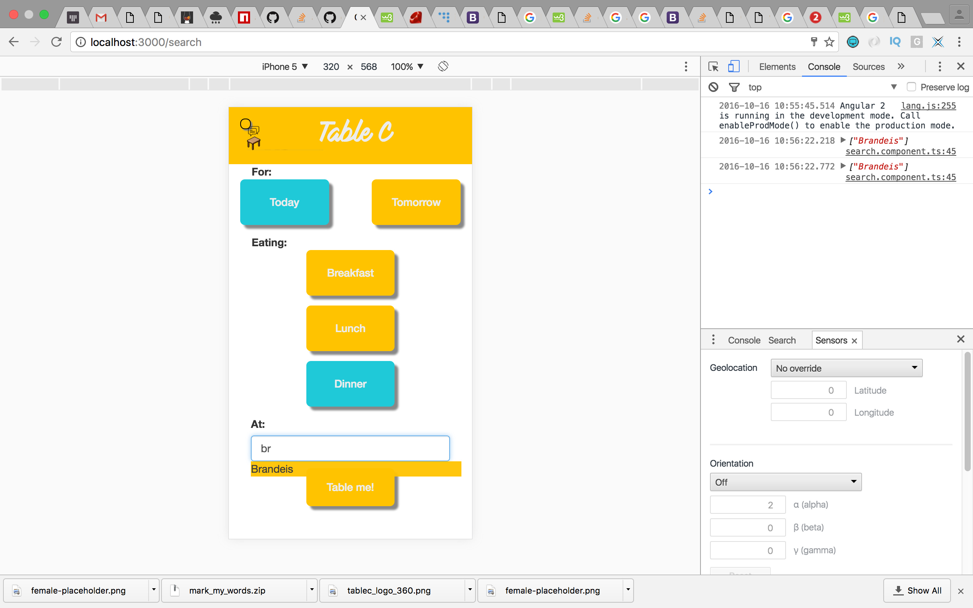This screenshot has height=608, width=973.
Task: Enable the Preserve log checkbox
Action: pos(911,87)
